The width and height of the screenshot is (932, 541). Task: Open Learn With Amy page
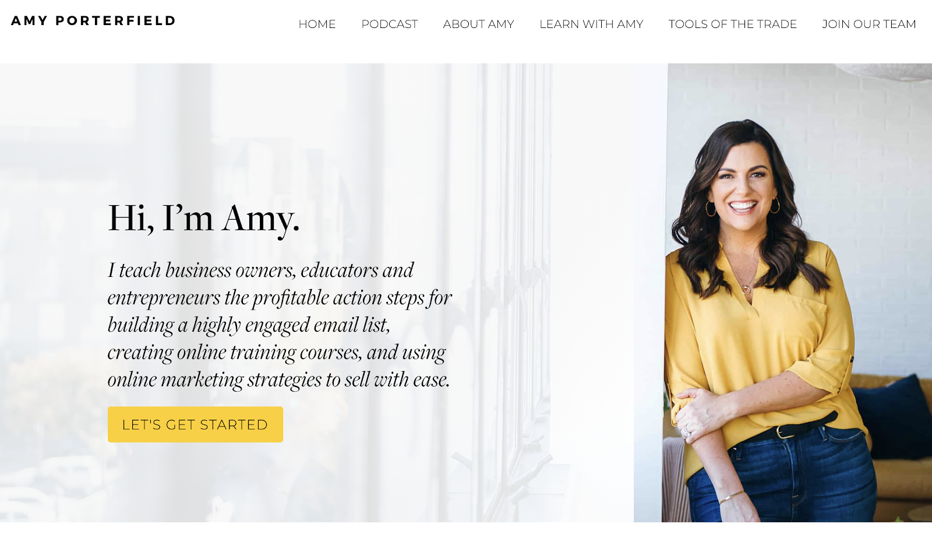pyautogui.click(x=591, y=24)
